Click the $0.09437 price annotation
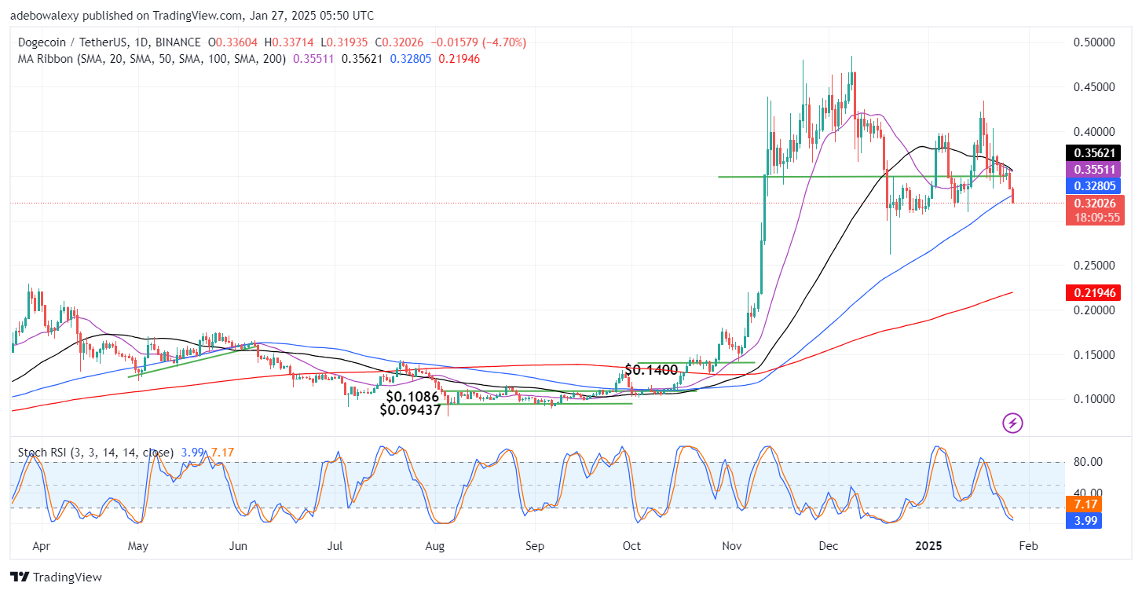Image resolution: width=1142 pixels, height=594 pixels. click(x=411, y=410)
